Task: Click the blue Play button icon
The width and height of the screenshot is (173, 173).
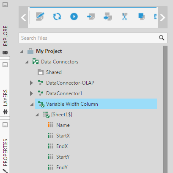Action: tap(74, 16)
